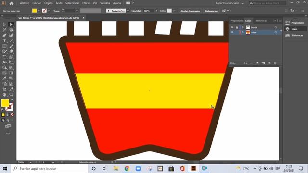
Task: Select the Magic Wand tool
Action: [4, 30]
